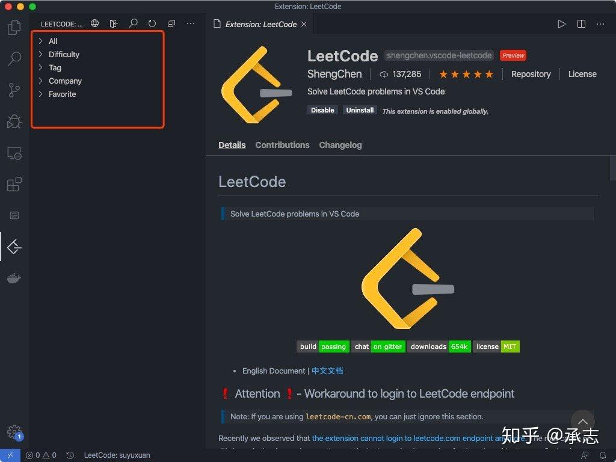The width and height of the screenshot is (616, 462).
Task: Select the search problems magnifier icon
Action: click(133, 23)
